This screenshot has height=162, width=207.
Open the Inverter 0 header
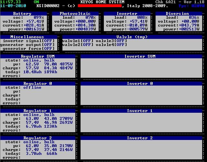141,84
